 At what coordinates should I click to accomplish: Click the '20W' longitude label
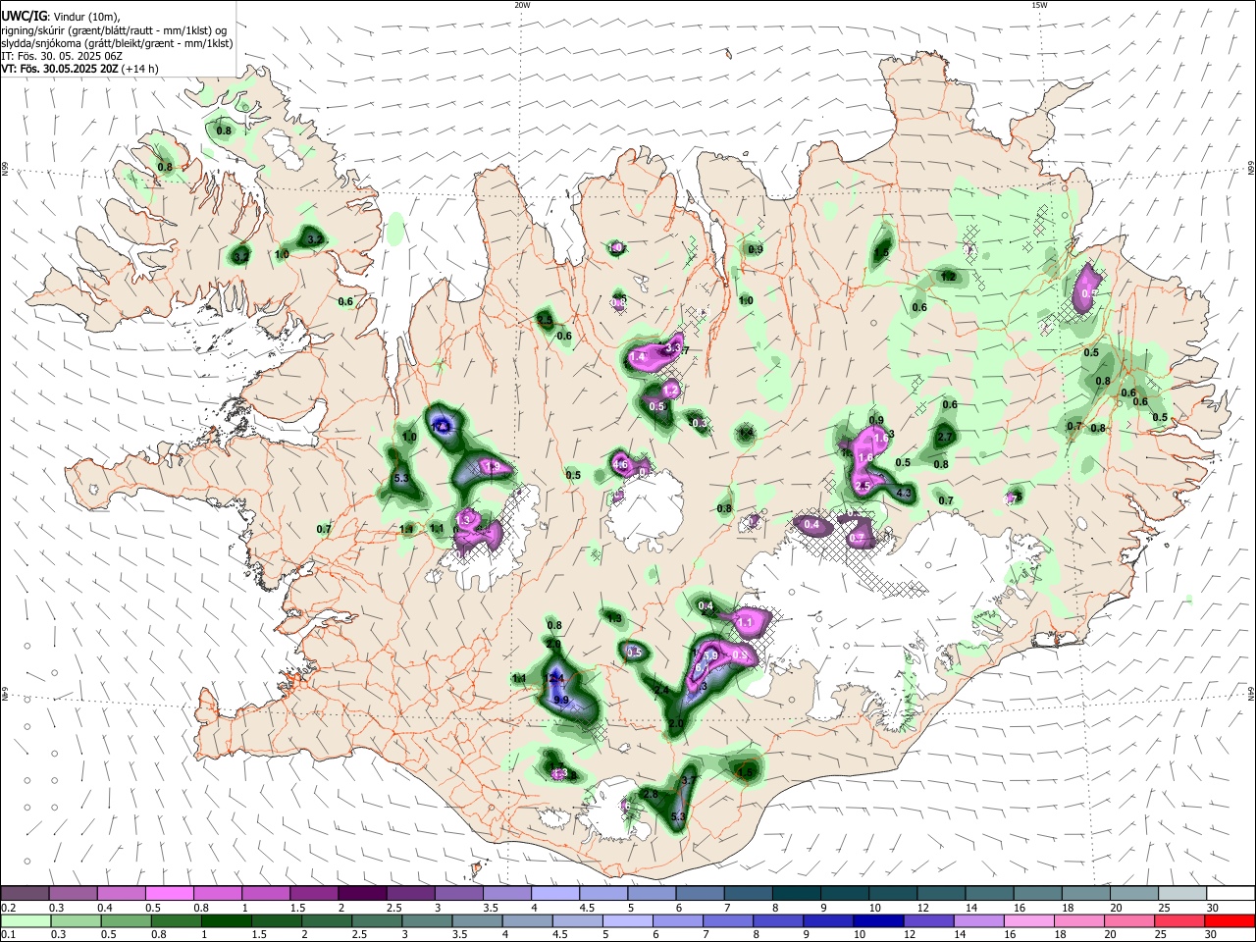click(x=522, y=5)
